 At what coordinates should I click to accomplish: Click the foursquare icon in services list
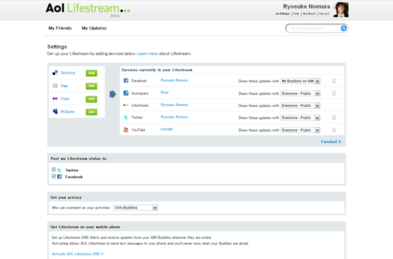point(126,93)
